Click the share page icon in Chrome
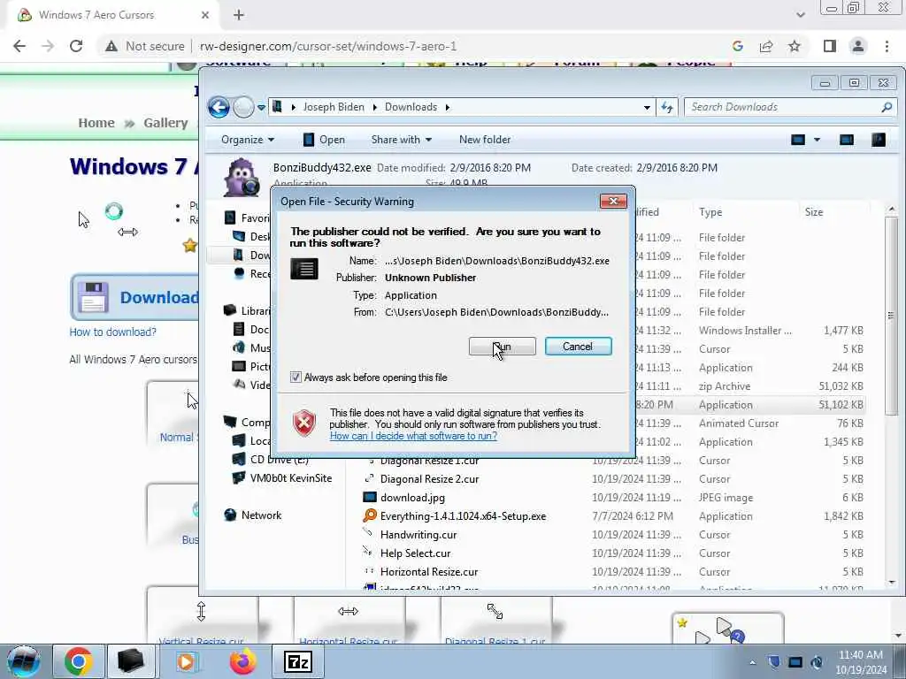Image resolution: width=906 pixels, height=679 pixels. [766, 46]
